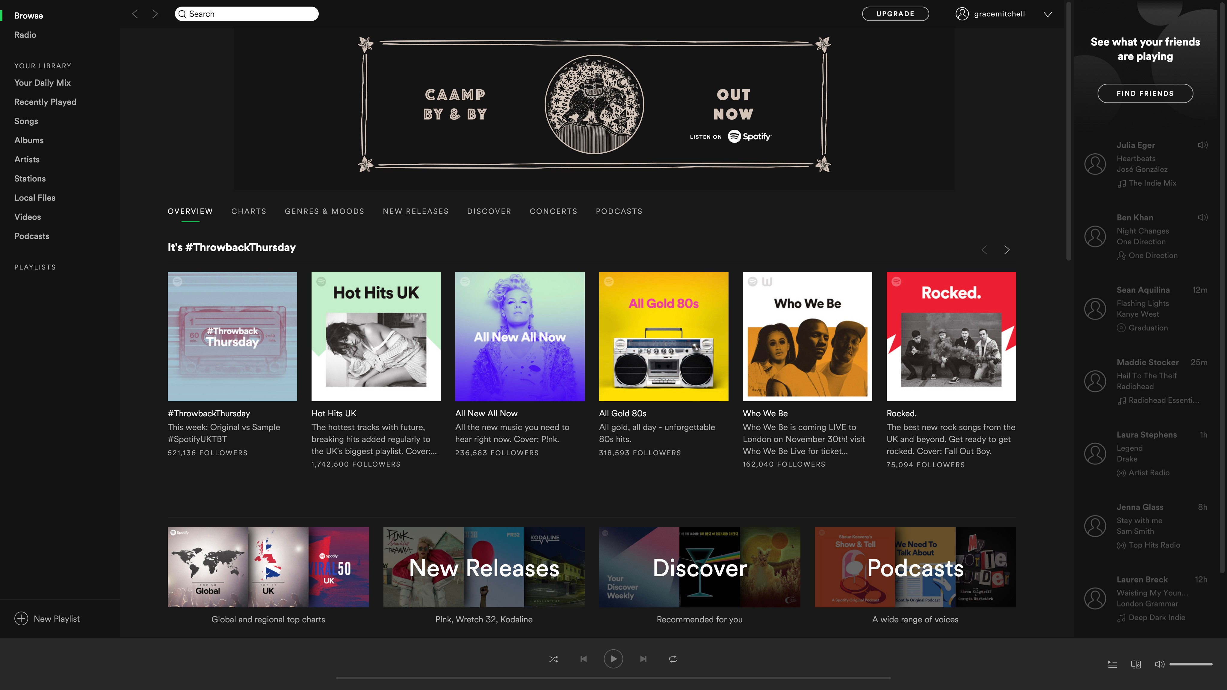The height and width of the screenshot is (690, 1227).
Task: Open the New Releases tab
Action: pos(415,211)
